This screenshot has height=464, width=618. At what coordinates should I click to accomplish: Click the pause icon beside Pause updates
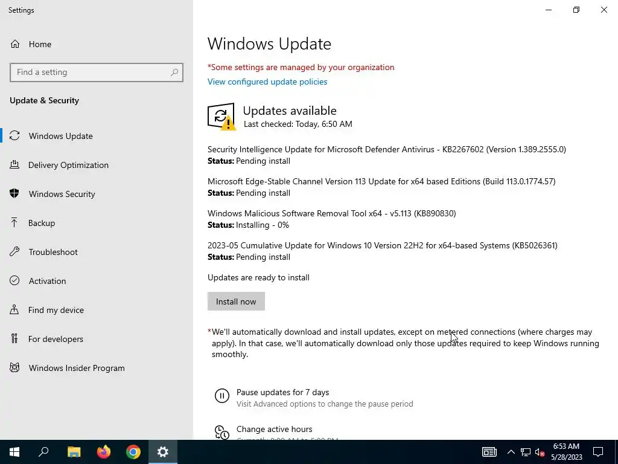tap(222, 395)
